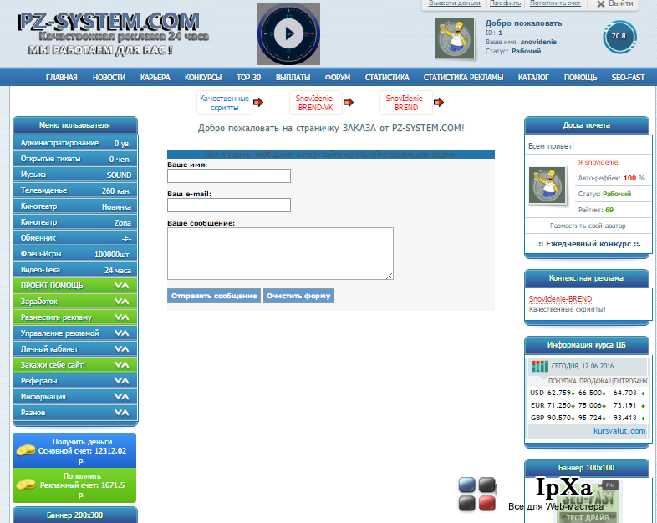Click the Пополнить счет link
Screen dimensions: 657x523
click(555, 3)
